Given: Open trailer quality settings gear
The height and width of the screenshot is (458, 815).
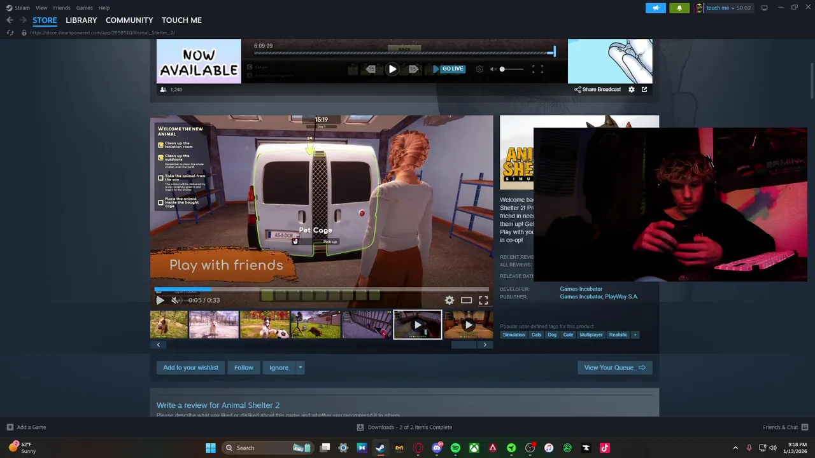Looking at the screenshot, I should [450, 300].
